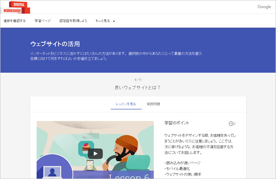Click 学習のポイント heading
The image size is (276, 179).
tap(177, 123)
